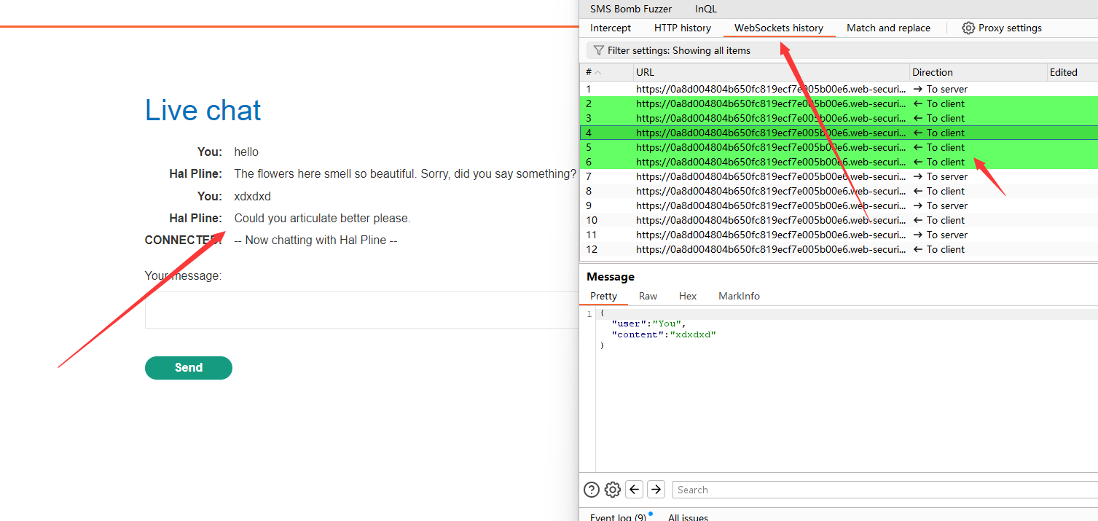
Task: Switch to the InQL tab
Action: point(705,9)
